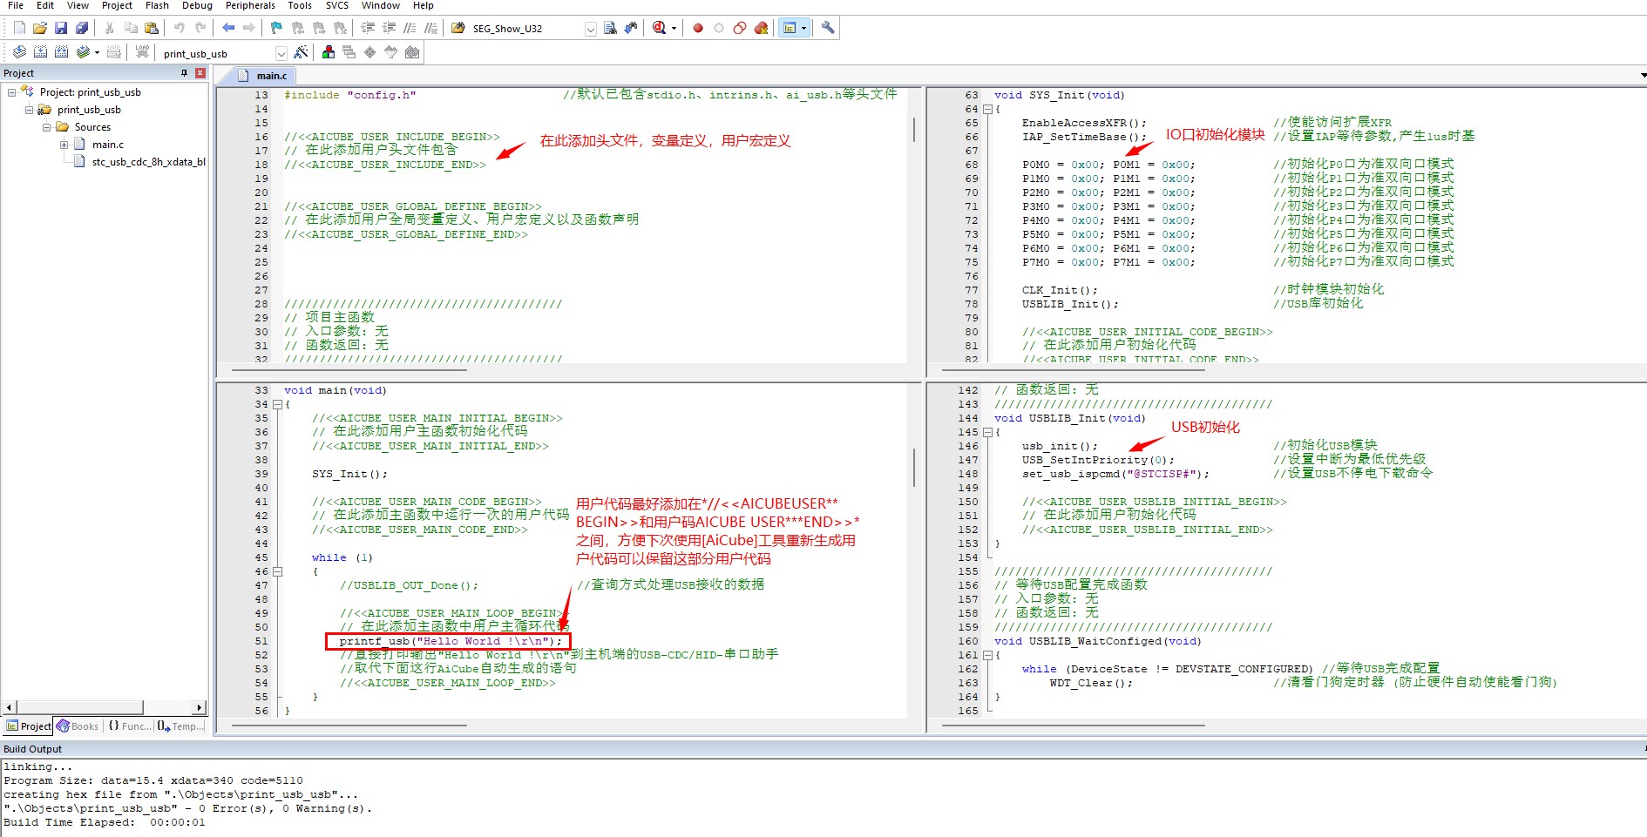This screenshot has width=1647, height=837.
Task: Toggle a breakpoint with the red dot
Action: point(698,28)
